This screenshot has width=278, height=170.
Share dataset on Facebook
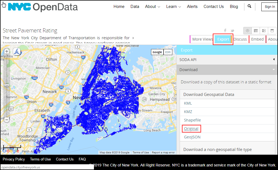point(225,31)
